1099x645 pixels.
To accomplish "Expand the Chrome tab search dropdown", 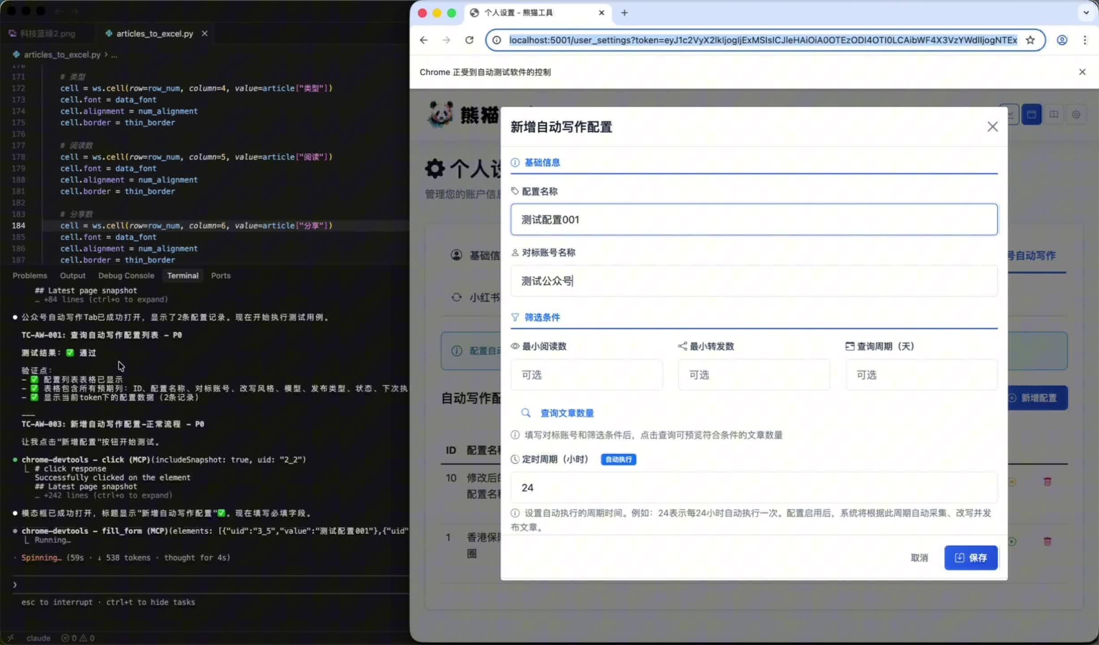I will pyautogui.click(x=1086, y=13).
